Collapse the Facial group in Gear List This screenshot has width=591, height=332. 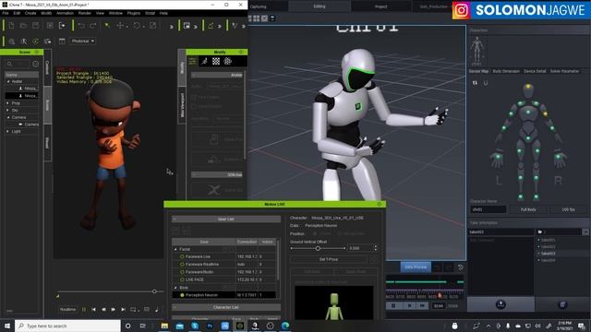[x=175, y=249]
